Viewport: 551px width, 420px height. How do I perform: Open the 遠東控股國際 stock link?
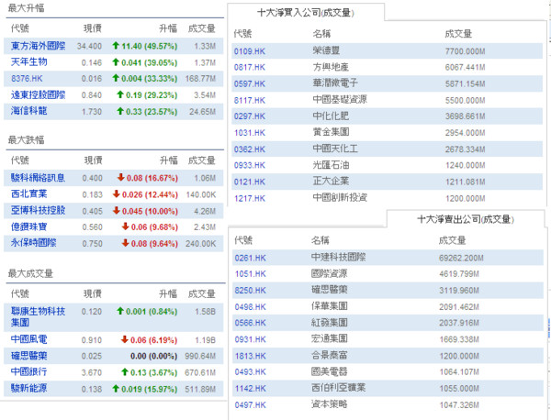pyautogui.click(x=38, y=94)
